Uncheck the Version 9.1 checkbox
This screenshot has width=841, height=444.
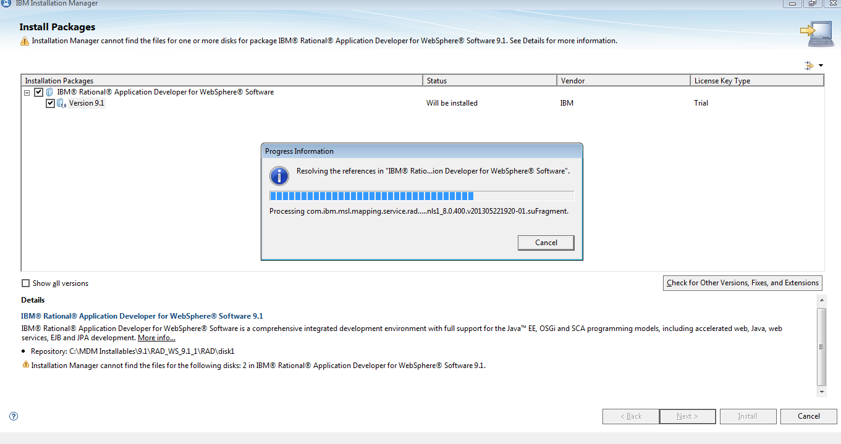point(51,103)
